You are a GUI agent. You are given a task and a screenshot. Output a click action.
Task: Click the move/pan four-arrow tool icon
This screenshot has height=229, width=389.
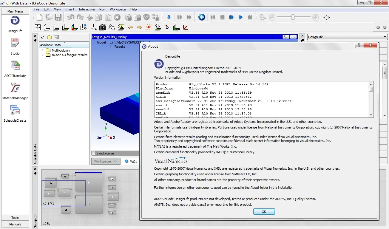[x=38, y=27]
